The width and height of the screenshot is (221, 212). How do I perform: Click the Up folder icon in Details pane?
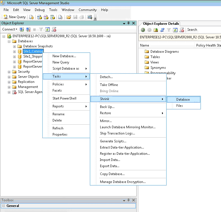(x=156, y=30)
